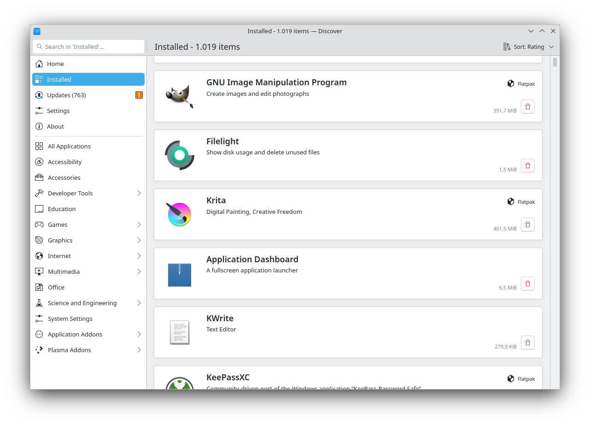Browse All Applications category
The width and height of the screenshot is (590, 425).
(x=88, y=146)
